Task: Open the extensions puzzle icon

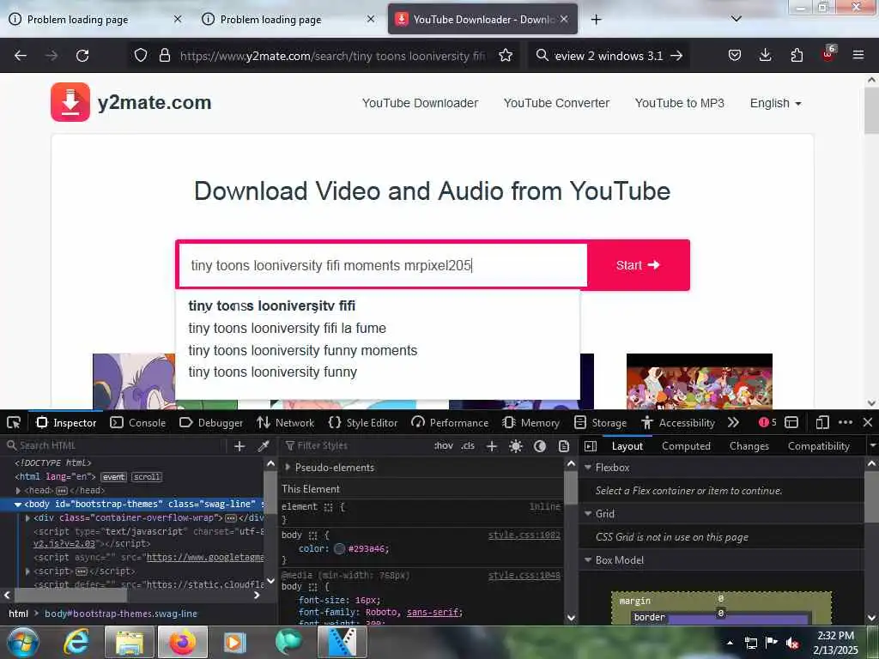Action: tap(797, 56)
